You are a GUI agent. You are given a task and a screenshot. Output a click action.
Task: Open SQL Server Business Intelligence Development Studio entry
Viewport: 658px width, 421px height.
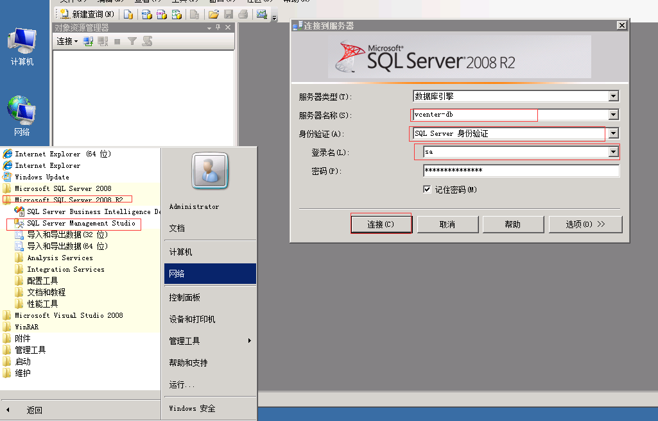(88, 211)
